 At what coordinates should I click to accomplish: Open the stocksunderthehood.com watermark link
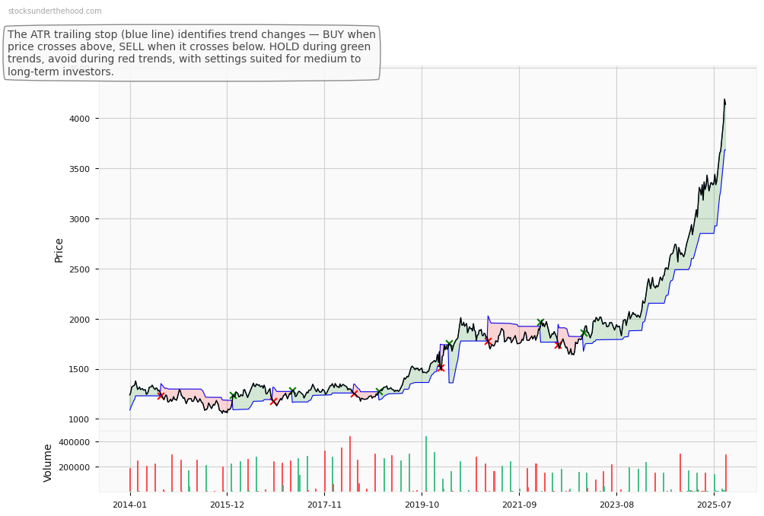pos(55,11)
